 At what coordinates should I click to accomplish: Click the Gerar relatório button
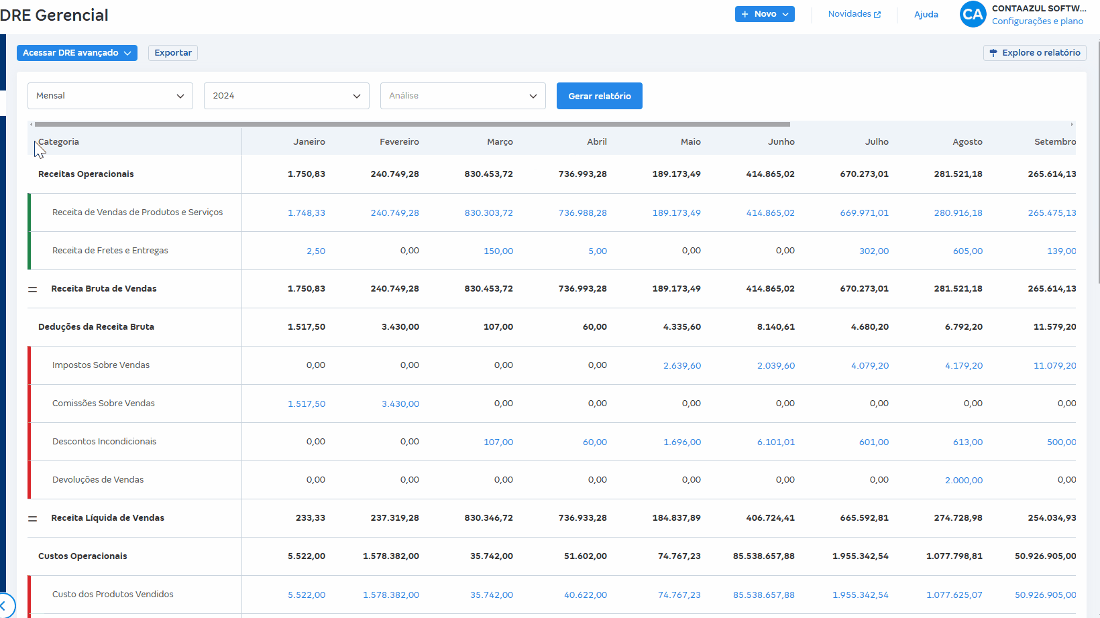click(599, 96)
